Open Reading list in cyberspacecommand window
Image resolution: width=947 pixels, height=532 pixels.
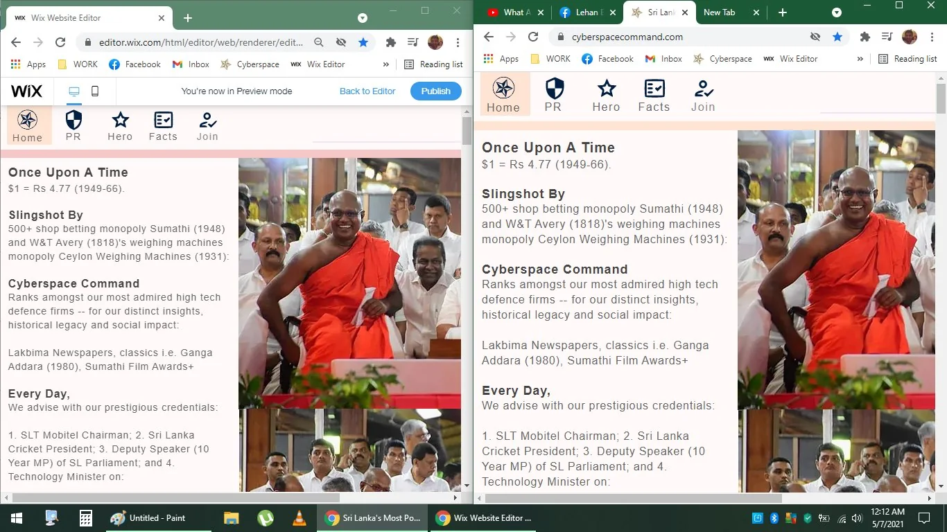click(908, 59)
